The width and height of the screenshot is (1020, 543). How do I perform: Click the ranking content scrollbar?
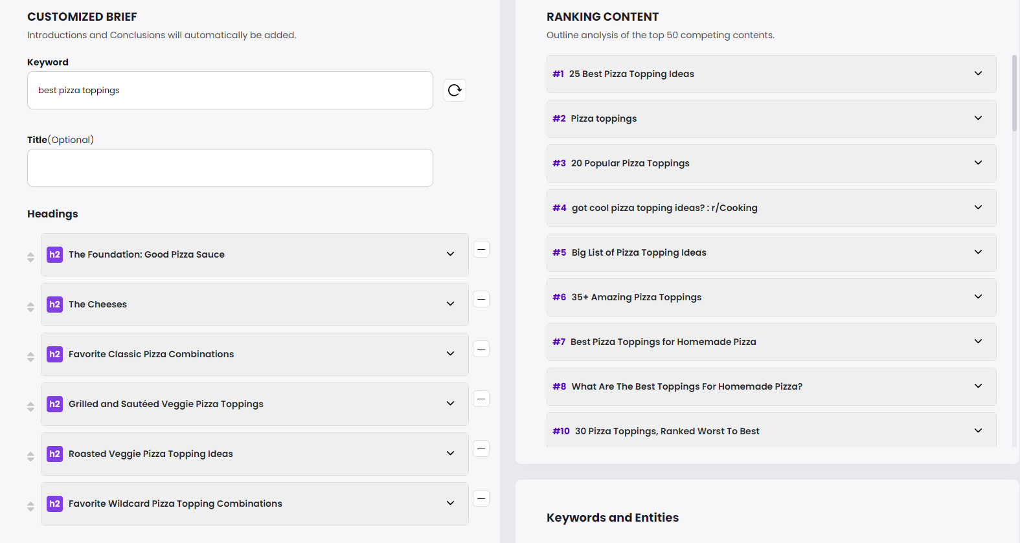[x=1014, y=94]
